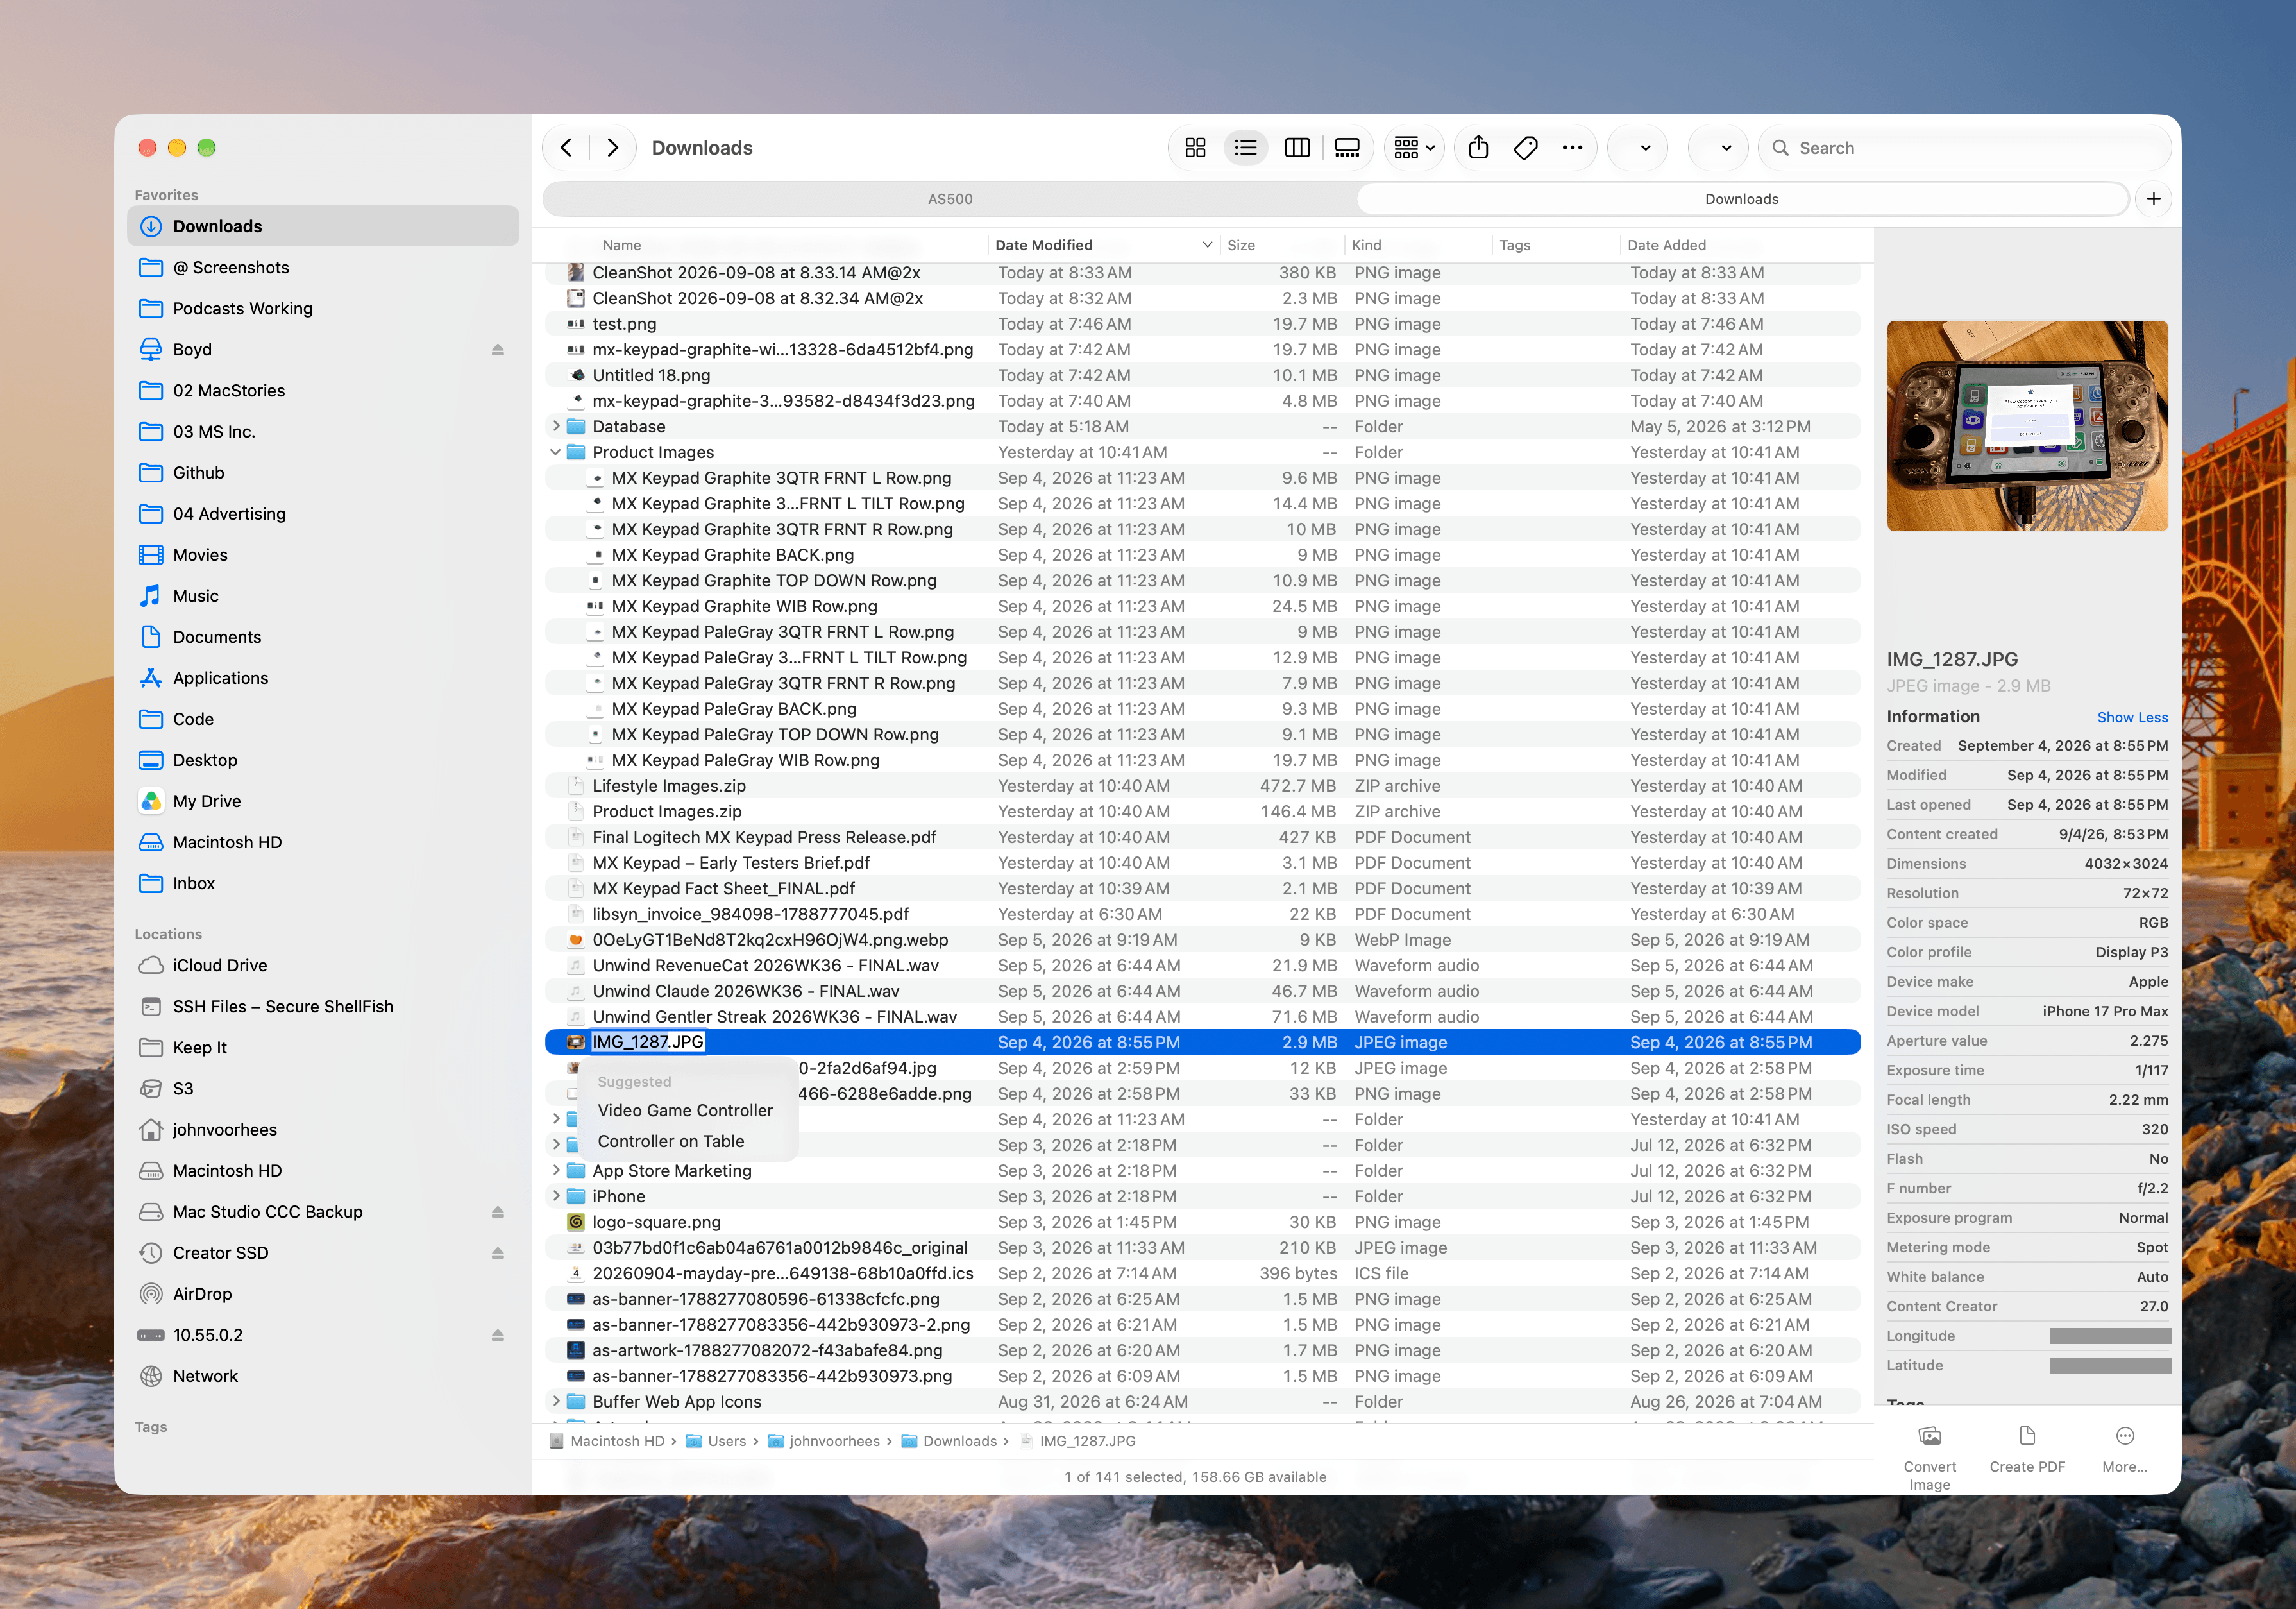The image size is (2296, 1609).
Task: Click inside the IMG_1287.JPG rename field
Action: [x=648, y=1043]
